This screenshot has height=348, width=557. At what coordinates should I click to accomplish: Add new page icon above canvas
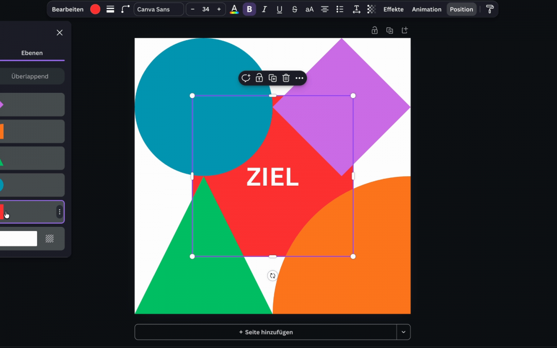(x=405, y=30)
